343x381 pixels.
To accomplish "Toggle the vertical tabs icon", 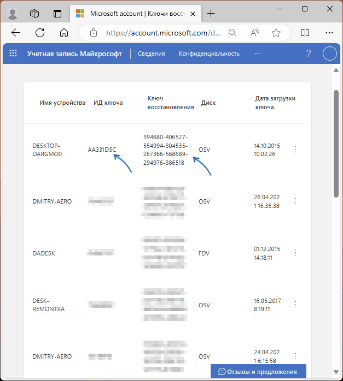I will (57, 14).
